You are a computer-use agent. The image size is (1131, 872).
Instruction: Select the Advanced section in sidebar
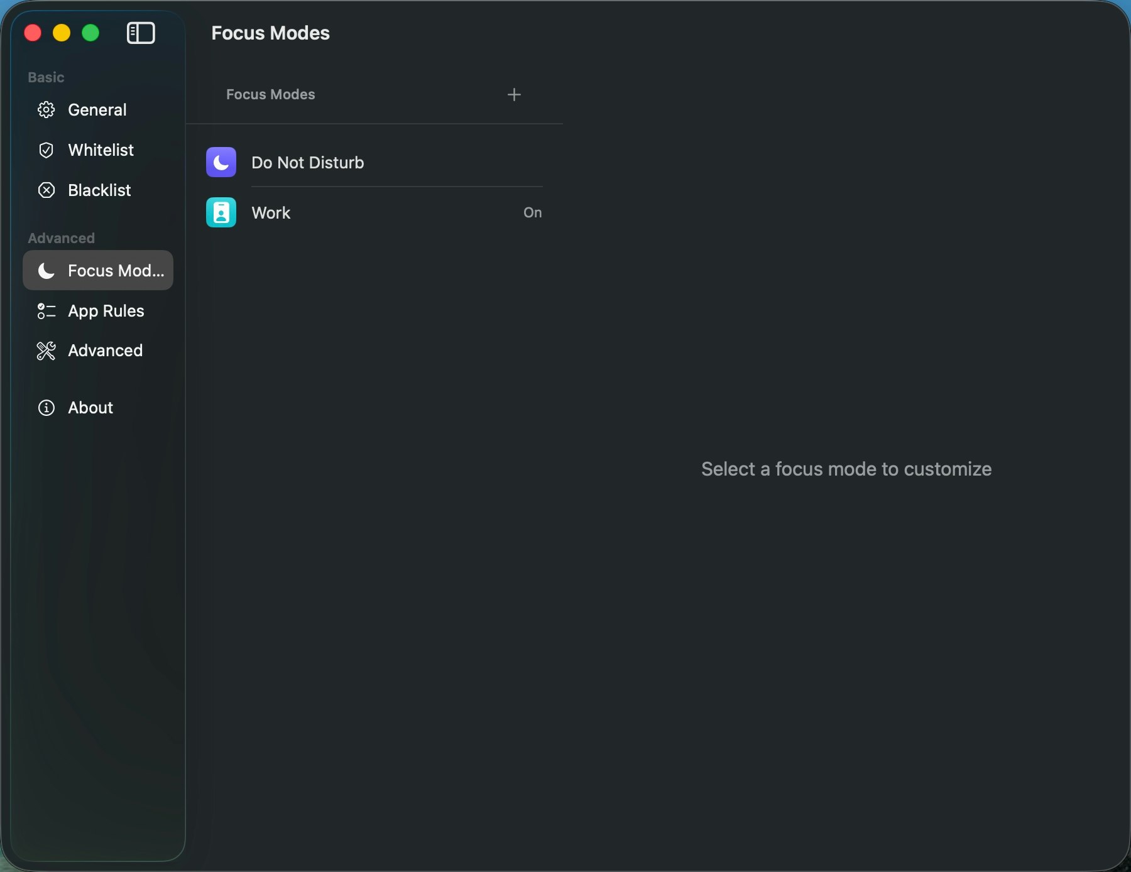click(x=105, y=351)
